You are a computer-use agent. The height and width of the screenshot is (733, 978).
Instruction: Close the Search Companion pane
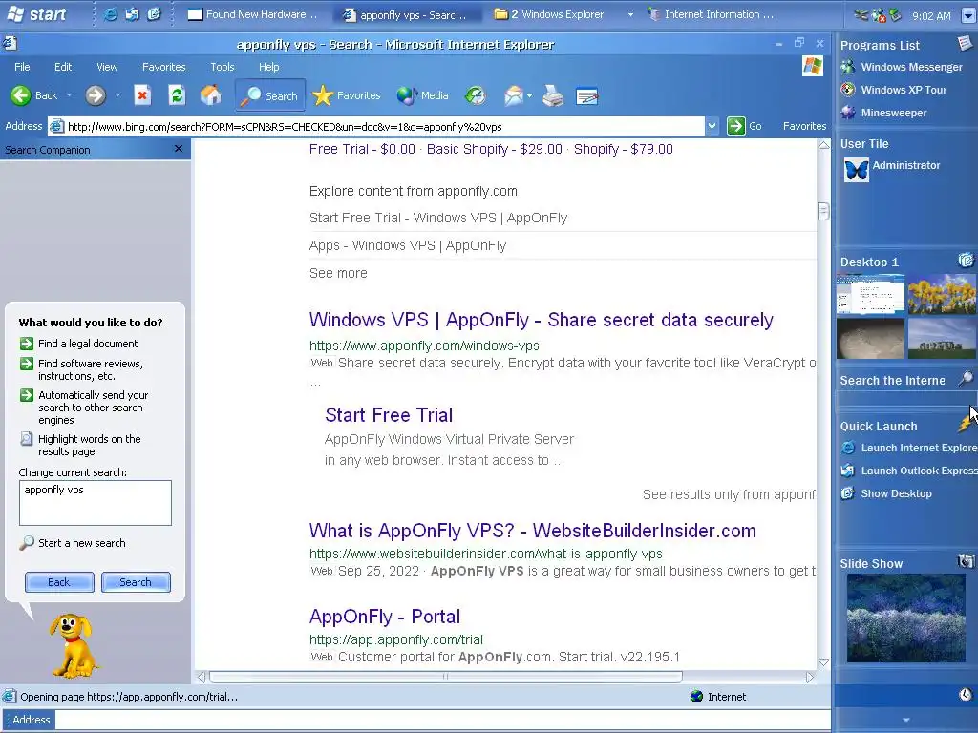tap(179, 148)
